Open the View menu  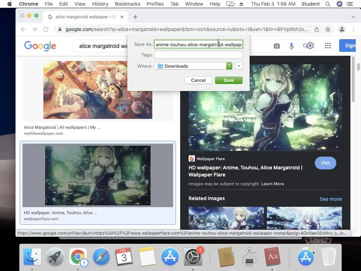(80, 4)
